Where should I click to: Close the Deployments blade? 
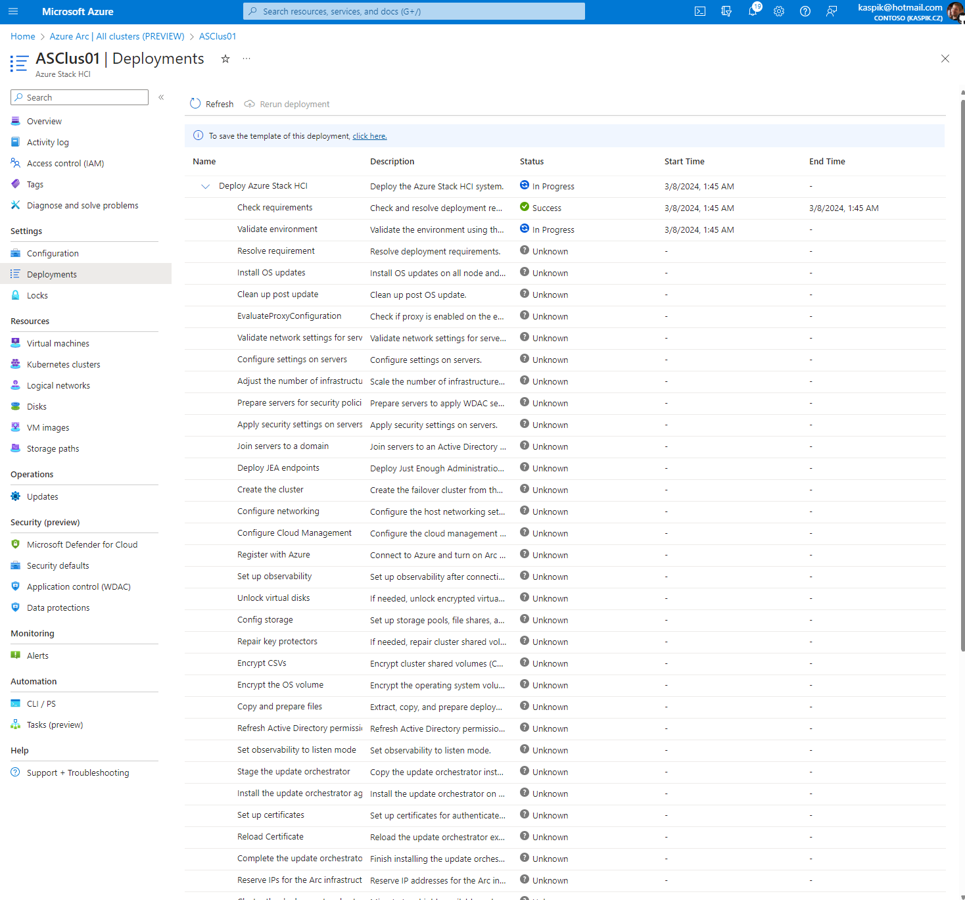point(945,59)
